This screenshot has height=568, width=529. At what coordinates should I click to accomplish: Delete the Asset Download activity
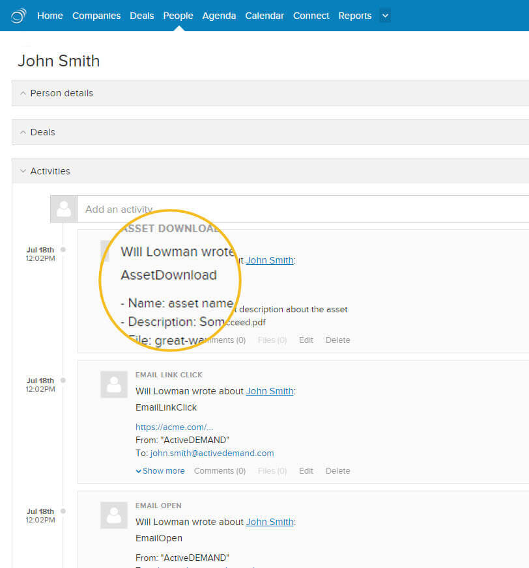point(337,340)
